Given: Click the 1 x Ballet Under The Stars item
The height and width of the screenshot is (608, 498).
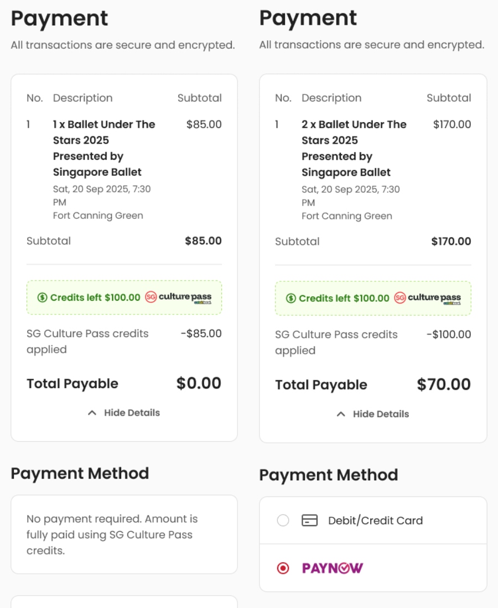Looking at the screenshot, I should (x=104, y=148).
